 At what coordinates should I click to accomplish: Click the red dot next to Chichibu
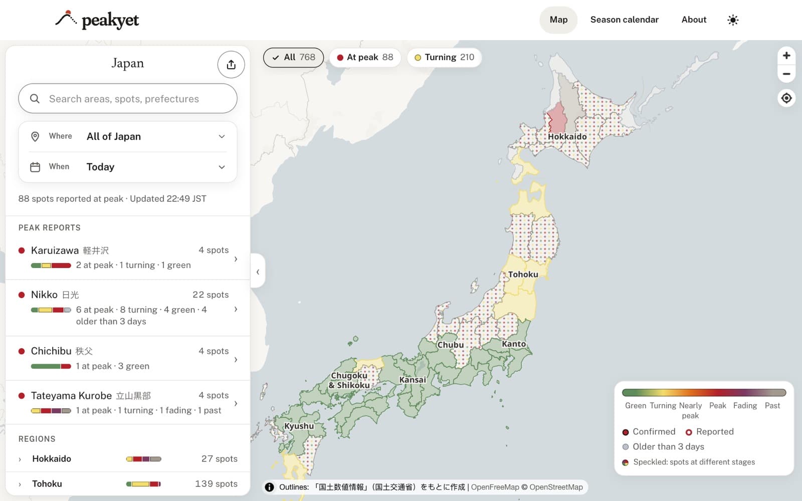[x=22, y=351]
